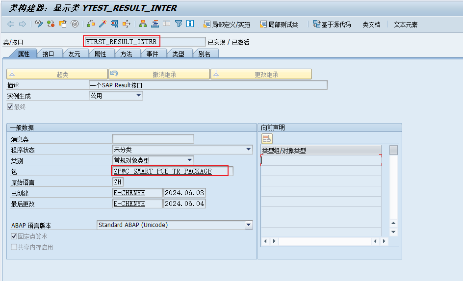
Task: Open the object hierarchy tree icon
Action: [143, 24]
